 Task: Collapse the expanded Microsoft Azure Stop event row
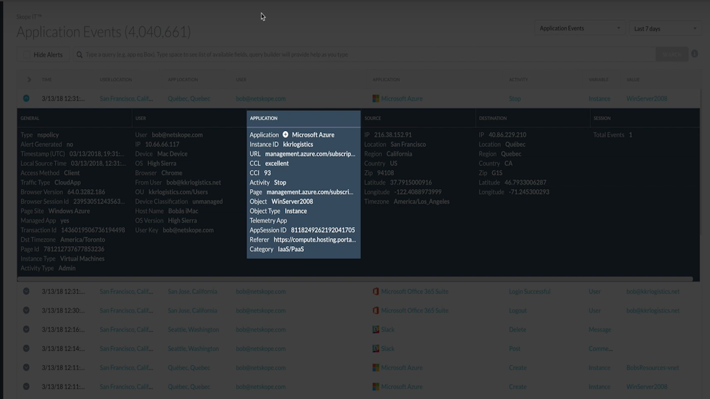pyautogui.click(x=26, y=99)
